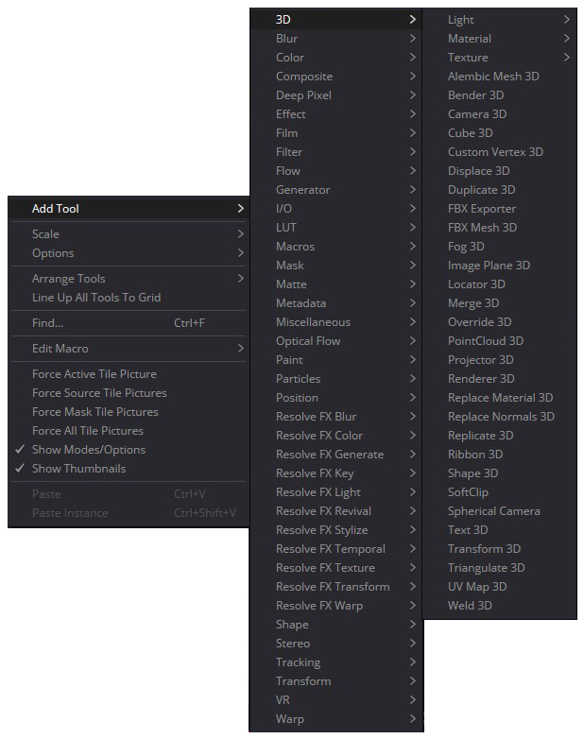Choose Line Up All Tools To Grid
Viewport: 584px width, 739px height.
129,298
